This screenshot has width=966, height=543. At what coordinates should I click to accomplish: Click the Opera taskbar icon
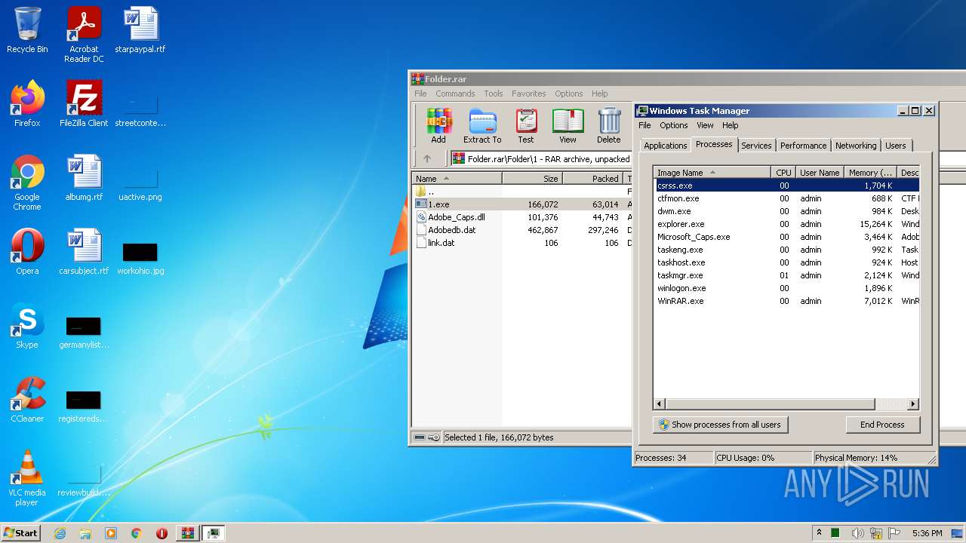point(162,533)
